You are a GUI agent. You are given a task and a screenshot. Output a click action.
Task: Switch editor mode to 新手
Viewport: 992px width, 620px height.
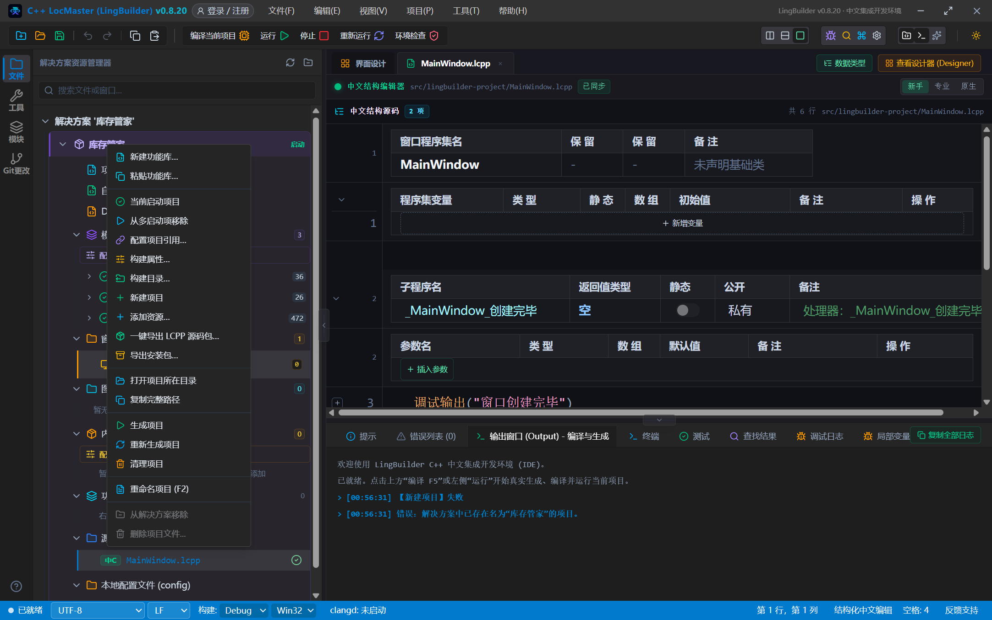915,86
